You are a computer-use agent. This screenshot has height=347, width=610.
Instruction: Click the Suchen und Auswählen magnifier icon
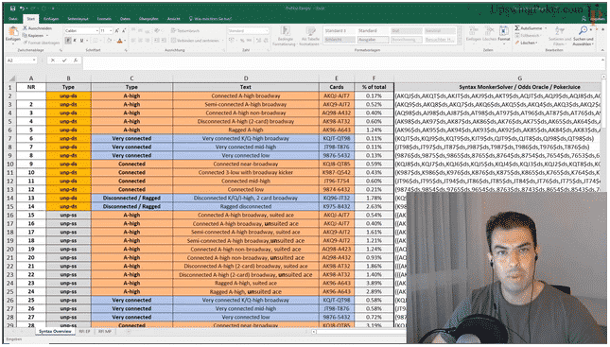(583, 31)
